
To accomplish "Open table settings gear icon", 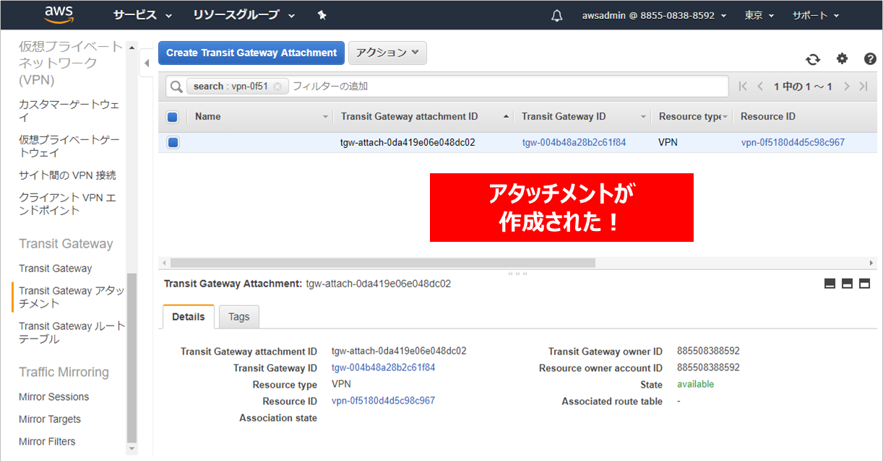I will pos(842,59).
